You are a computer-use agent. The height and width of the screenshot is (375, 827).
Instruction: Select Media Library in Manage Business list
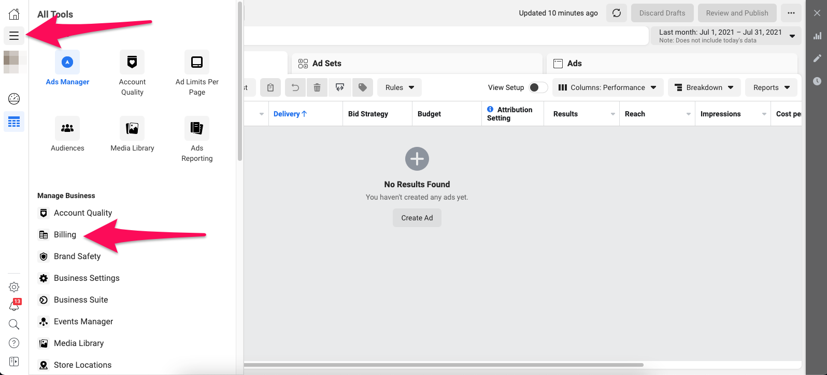71,343
